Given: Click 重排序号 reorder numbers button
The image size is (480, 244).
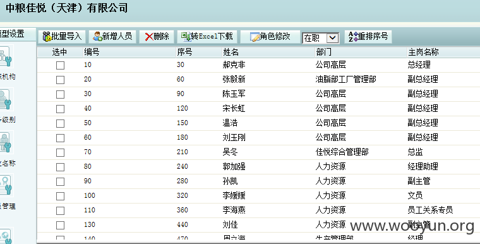Looking at the screenshot, I should tap(368, 37).
